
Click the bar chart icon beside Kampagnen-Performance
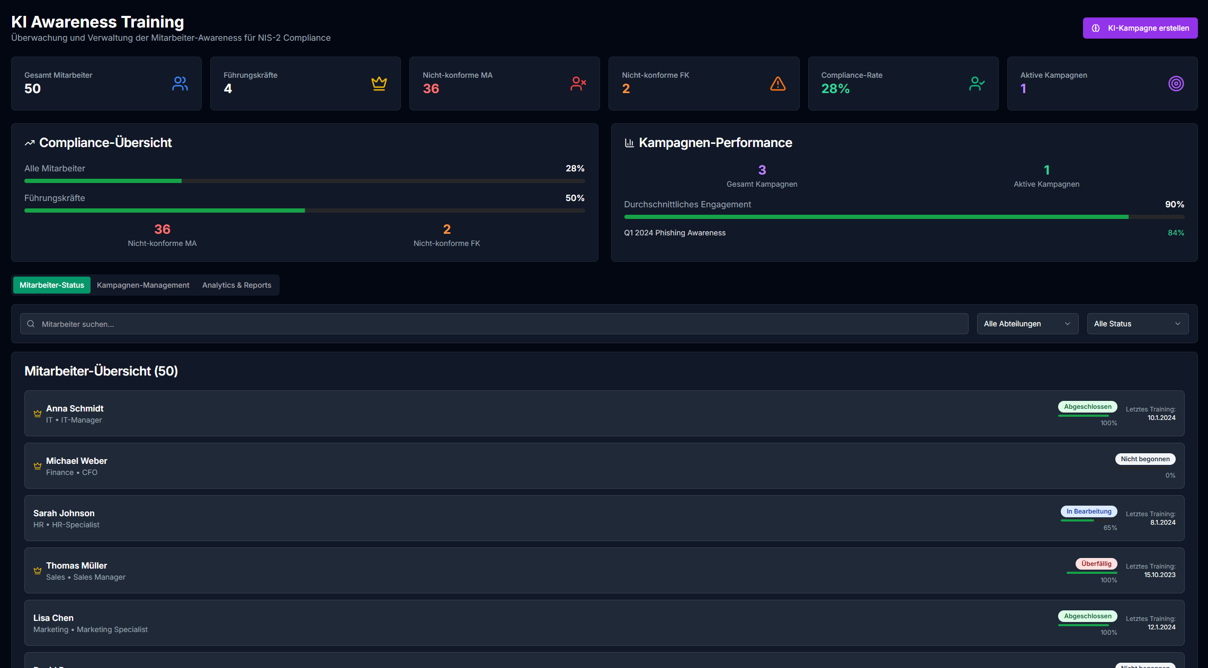pyautogui.click(x=629, y=142)
